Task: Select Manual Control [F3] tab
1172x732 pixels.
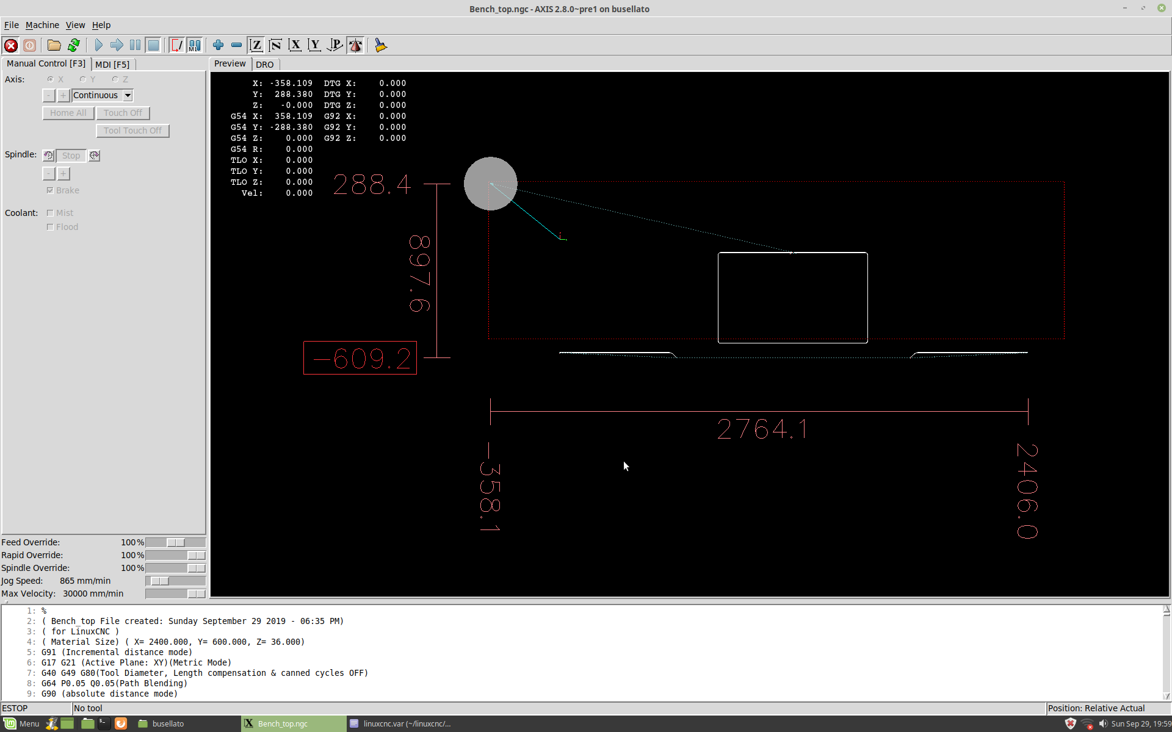Action: [46, 63]
